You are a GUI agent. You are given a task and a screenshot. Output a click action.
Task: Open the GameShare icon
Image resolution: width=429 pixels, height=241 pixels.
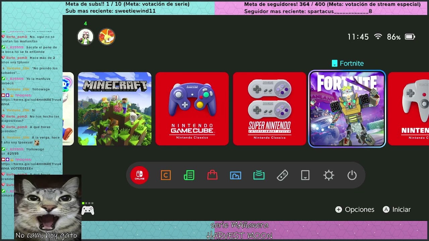pos(259,175)
